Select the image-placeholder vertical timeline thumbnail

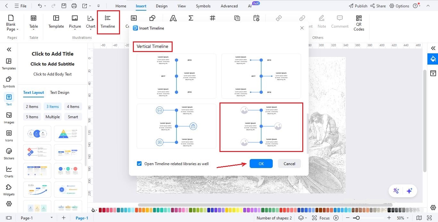pos(261,127)
